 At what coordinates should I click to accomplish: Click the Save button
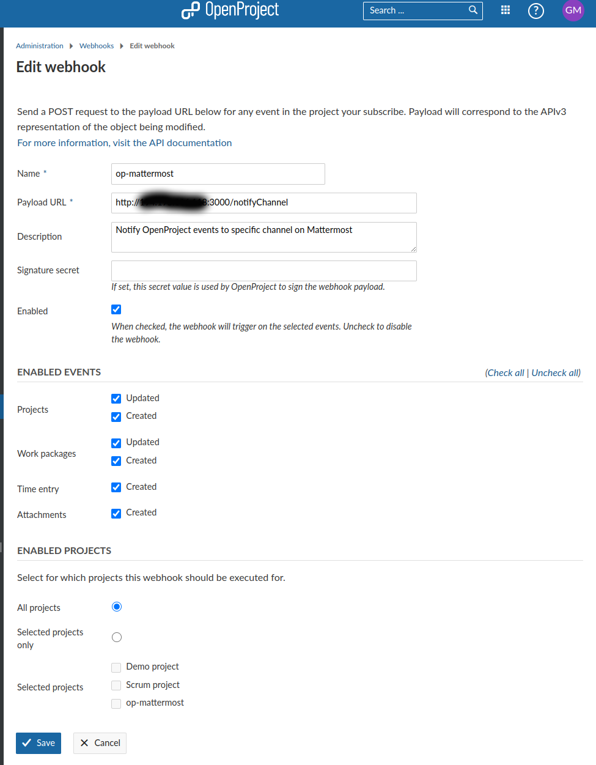point(39,743)
